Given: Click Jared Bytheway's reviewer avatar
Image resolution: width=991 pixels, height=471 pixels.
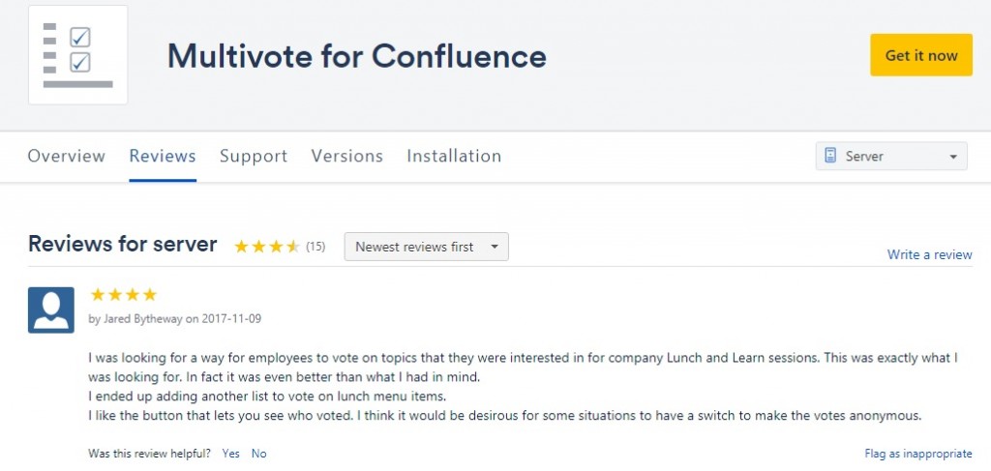Looking at the screenshot, I should click(x=51, y=310).
